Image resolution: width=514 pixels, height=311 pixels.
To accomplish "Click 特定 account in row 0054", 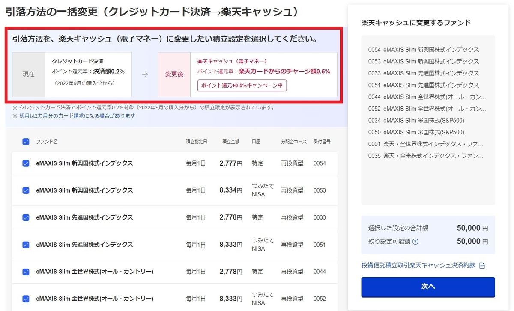I will 257,163.
